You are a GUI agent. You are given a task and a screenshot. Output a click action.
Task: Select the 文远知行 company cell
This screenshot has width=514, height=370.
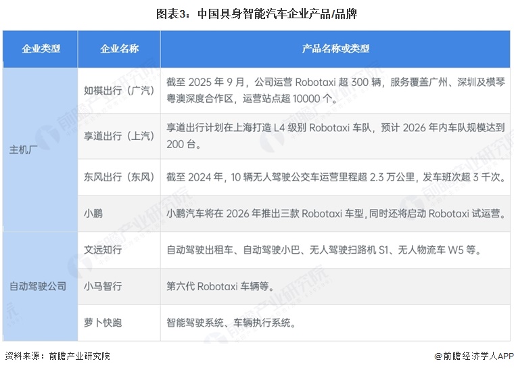coord(119,250)
